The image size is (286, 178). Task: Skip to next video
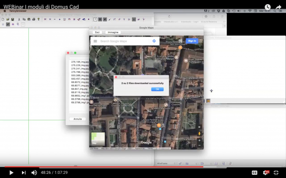point(24,173)
